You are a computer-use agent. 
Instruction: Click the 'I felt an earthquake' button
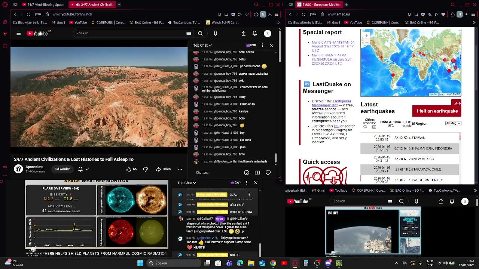coord(437,111)
